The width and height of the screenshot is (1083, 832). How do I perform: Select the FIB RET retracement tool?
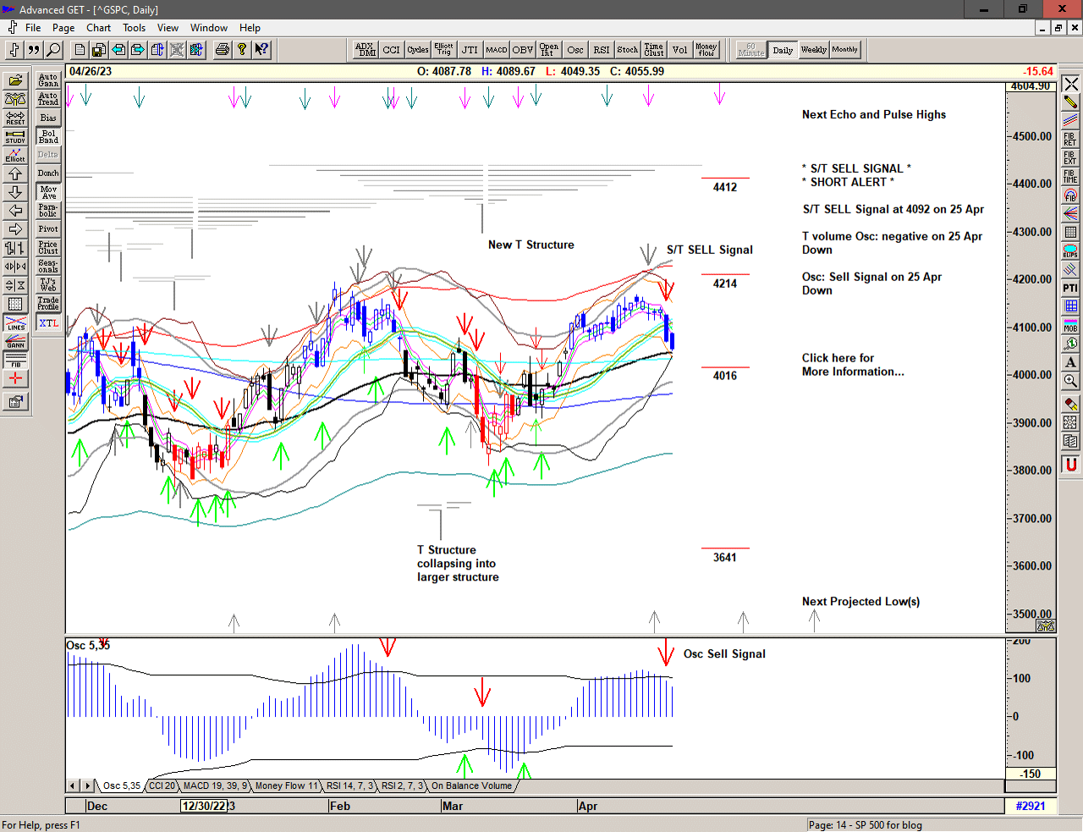click(1070, 140)
